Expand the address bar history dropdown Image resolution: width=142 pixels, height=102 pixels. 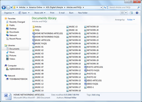[101, 7]
